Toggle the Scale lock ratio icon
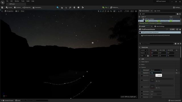This screenshot has height=102, width=182. coord(148,56)
